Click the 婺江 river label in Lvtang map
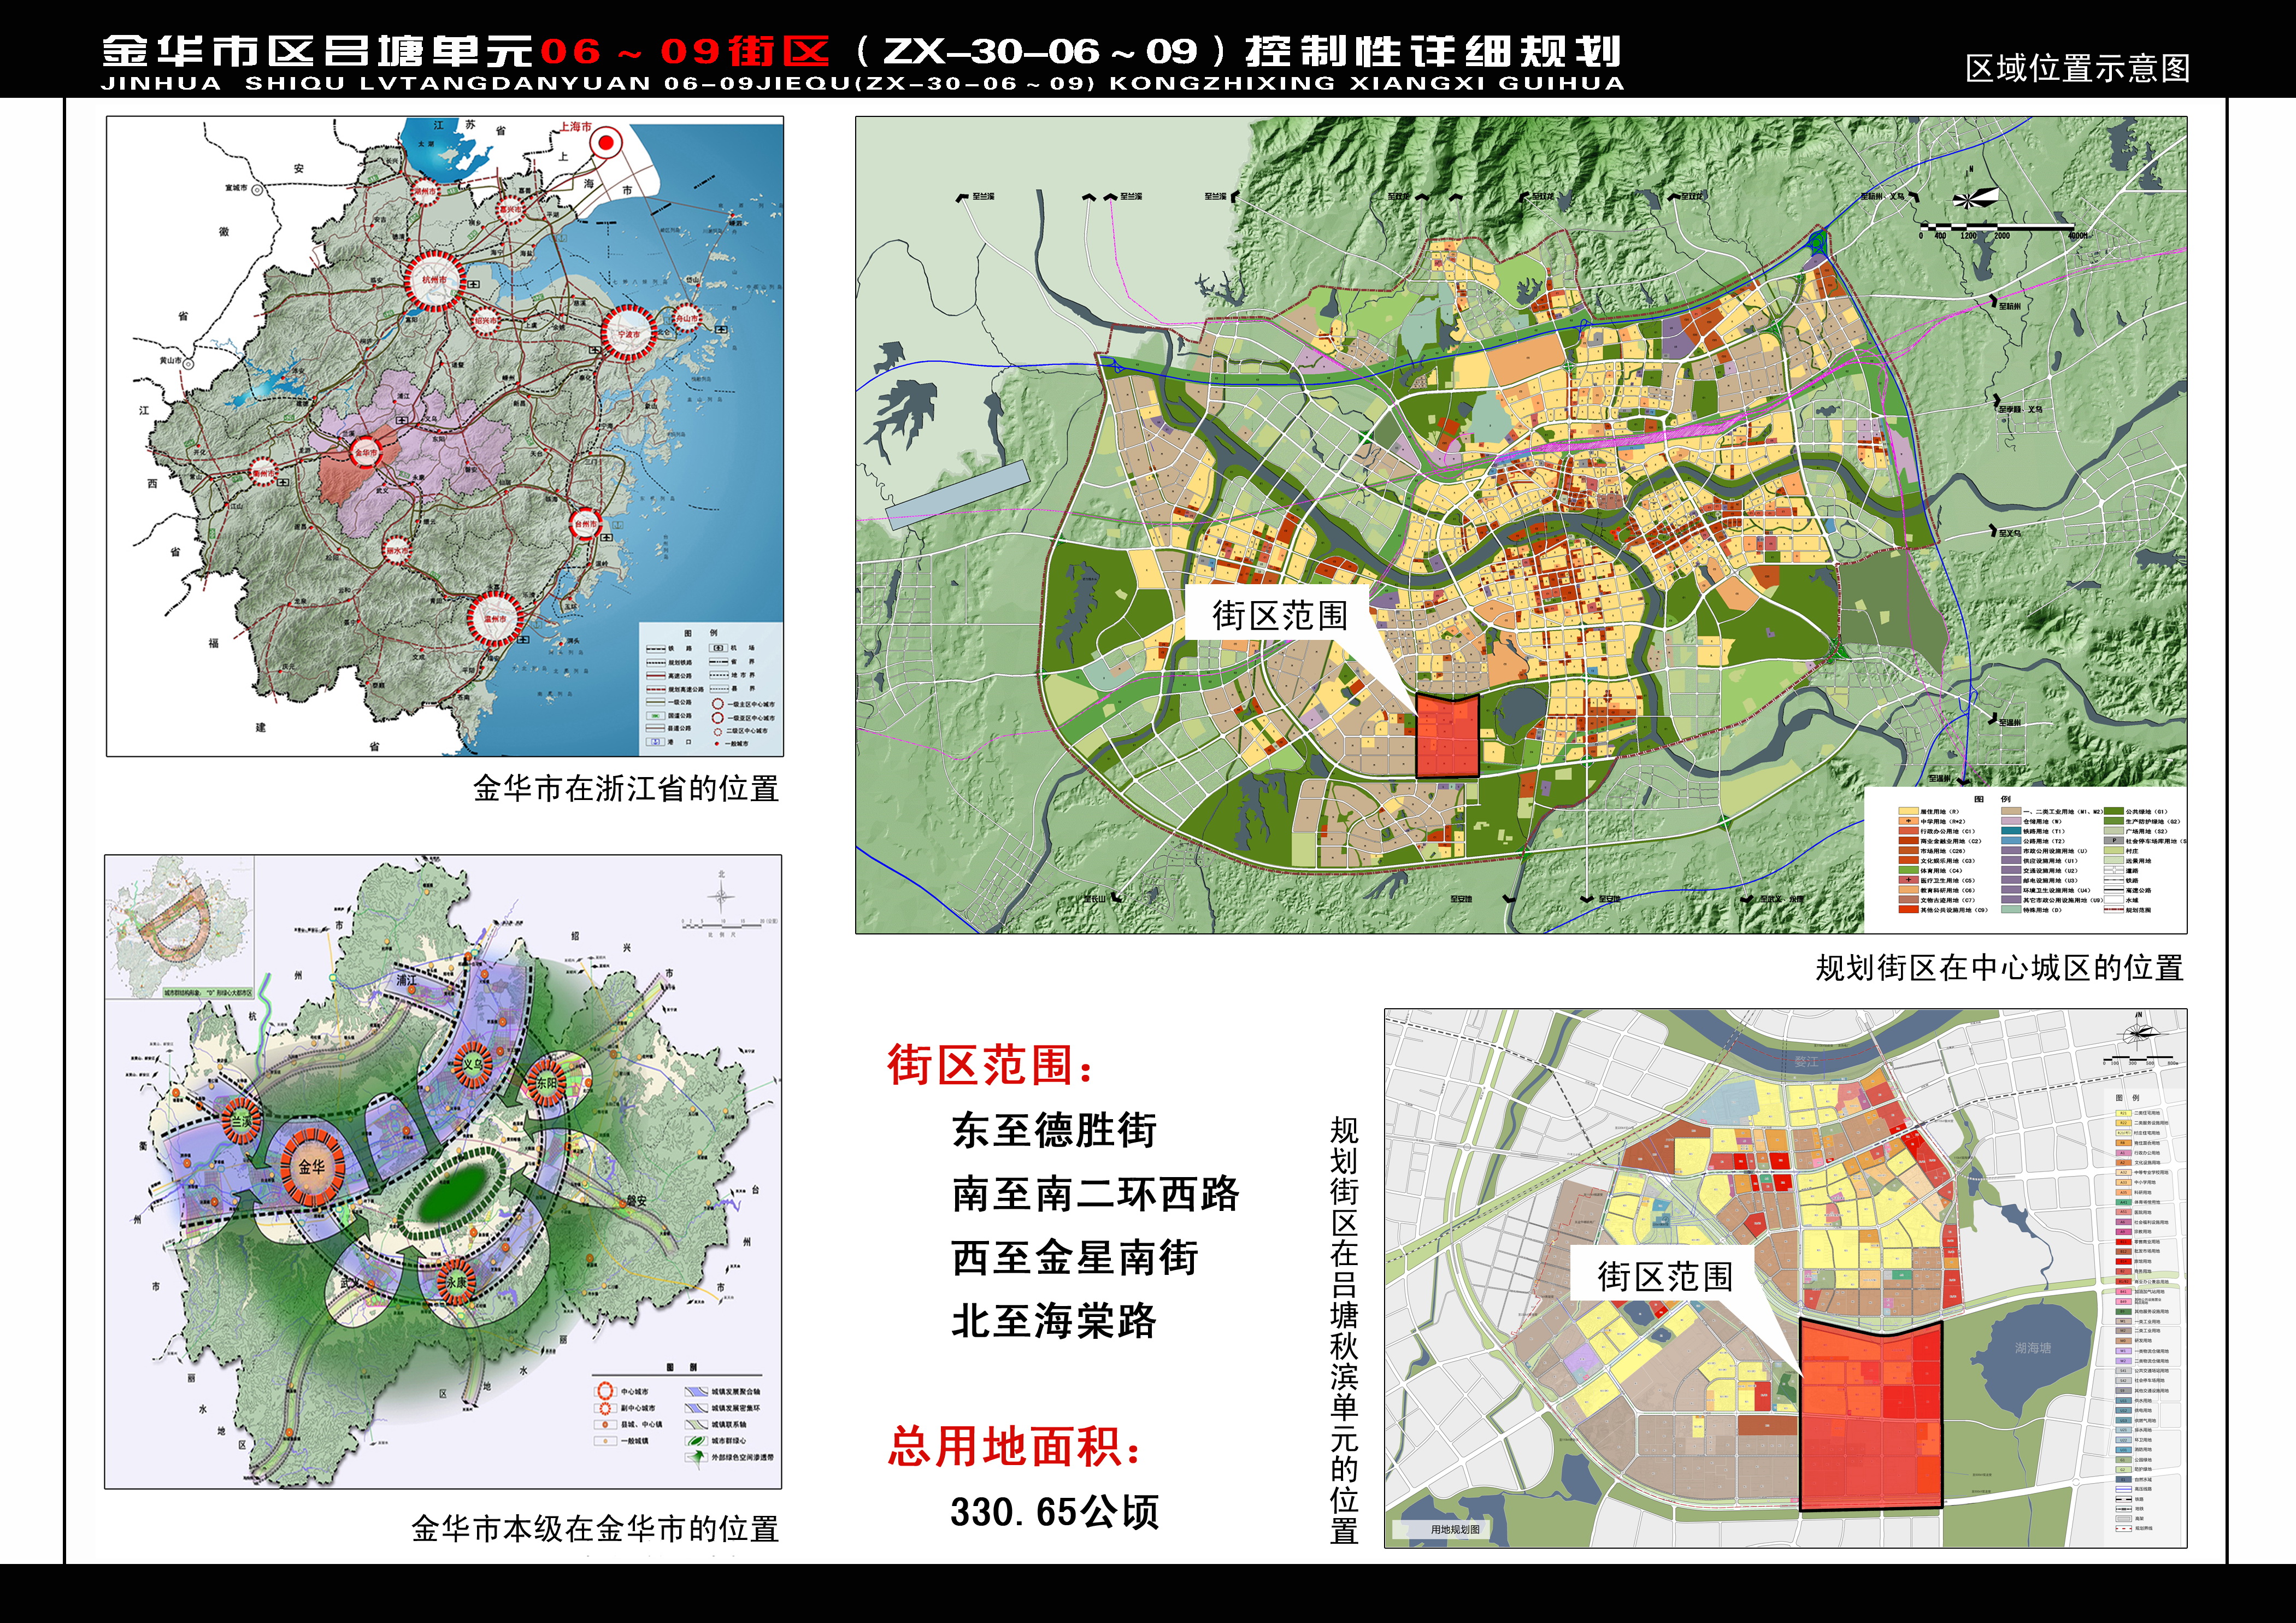 [1806, 1061]
